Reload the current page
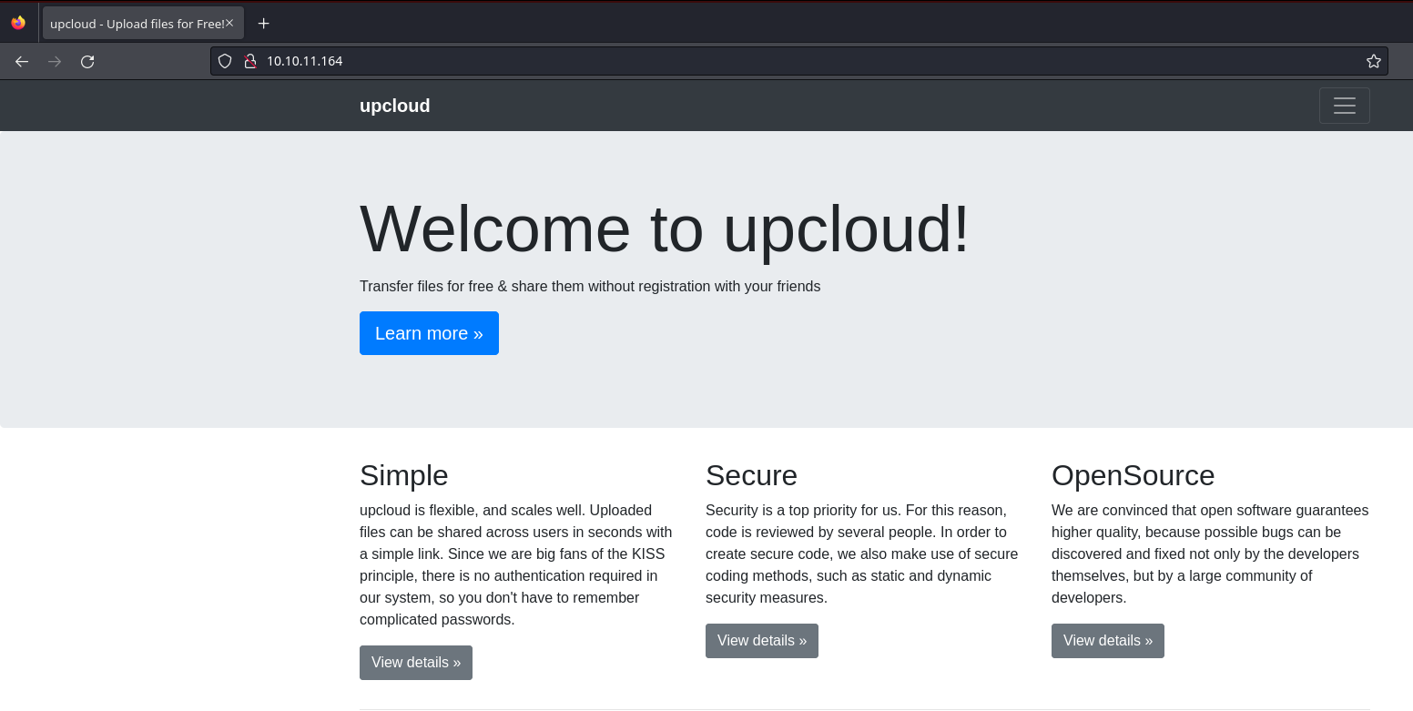This screenshot has width=1413, height=711. 87,62
